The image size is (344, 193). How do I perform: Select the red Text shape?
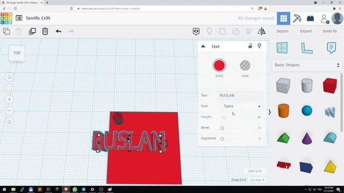[x=284, y=165]
